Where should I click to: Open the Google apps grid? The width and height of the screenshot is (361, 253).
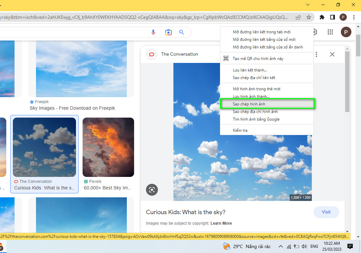pos(330,32)
